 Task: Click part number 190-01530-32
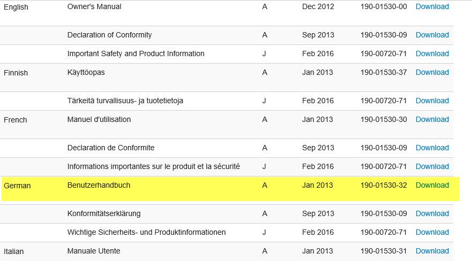tap(384, 186)
